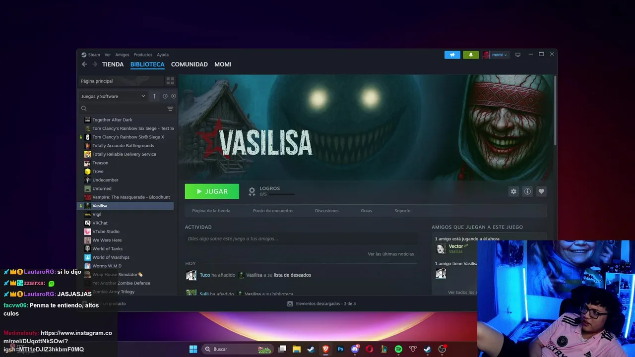This screenshot has height=357, width=635.
Task: Click the library page scrollbar
Action: point(555,110)
